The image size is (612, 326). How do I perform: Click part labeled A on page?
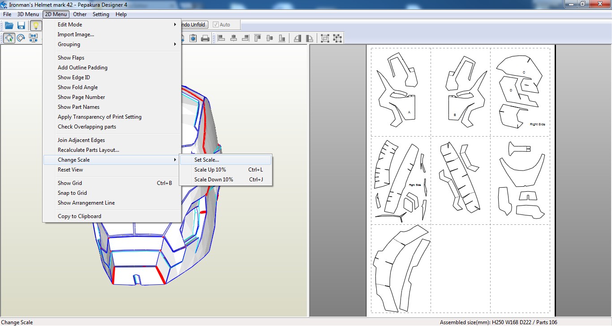tap(409, 112)
